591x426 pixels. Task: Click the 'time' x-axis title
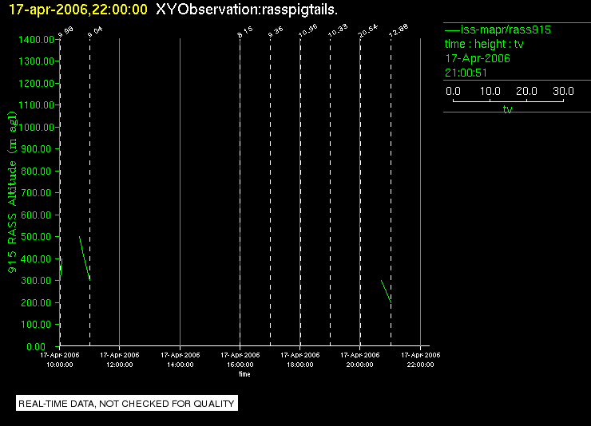(244, 374)
